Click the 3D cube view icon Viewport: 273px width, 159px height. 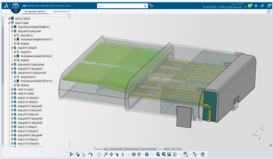[x=147, y=154]
